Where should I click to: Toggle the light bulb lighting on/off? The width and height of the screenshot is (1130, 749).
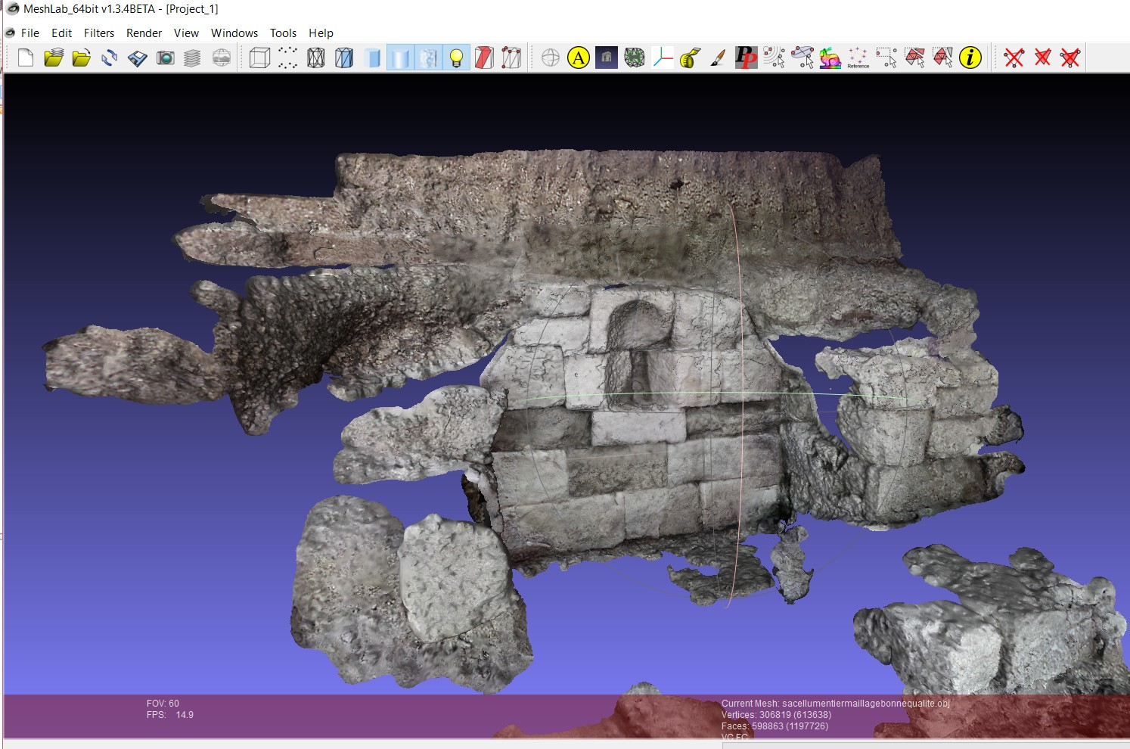456,57
